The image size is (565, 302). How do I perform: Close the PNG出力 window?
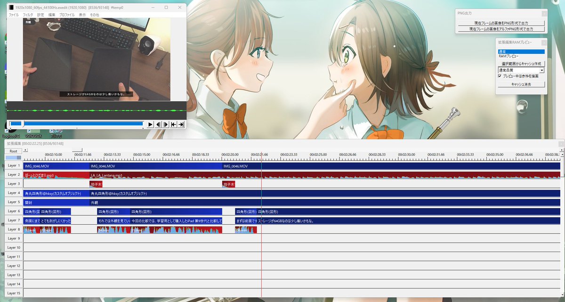pyautogui.click(x=544, y=13)
